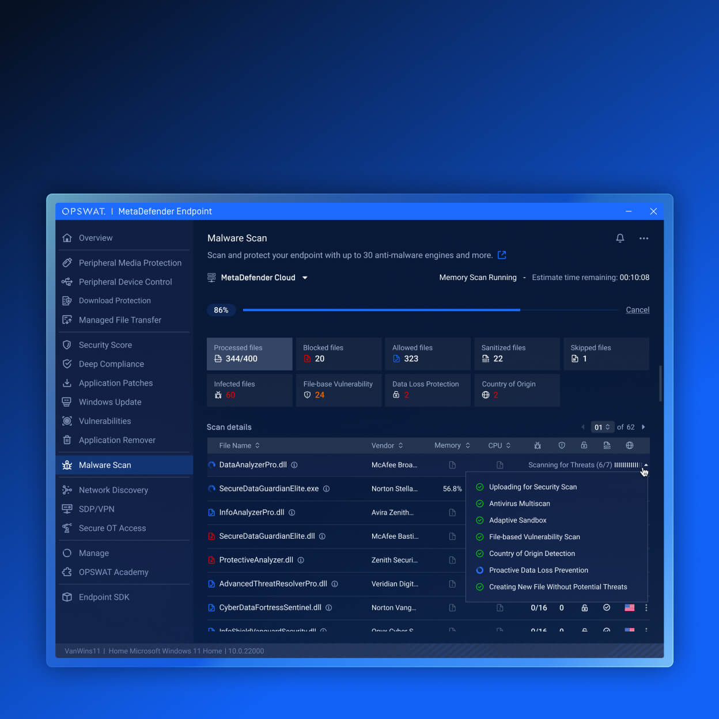The height and width of the screenshot is (719, 719).
Task: Click lock icon in CyberDataFortressSentinel.dll row
Action: click(x=584, y=608)
